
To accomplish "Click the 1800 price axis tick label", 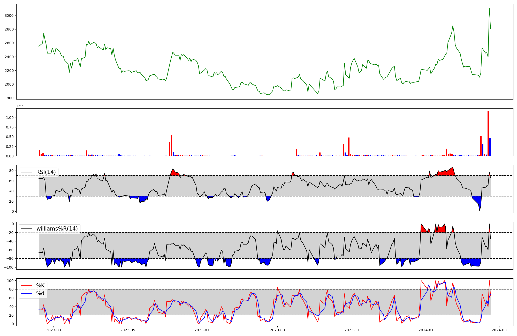I will pos(9,98).
